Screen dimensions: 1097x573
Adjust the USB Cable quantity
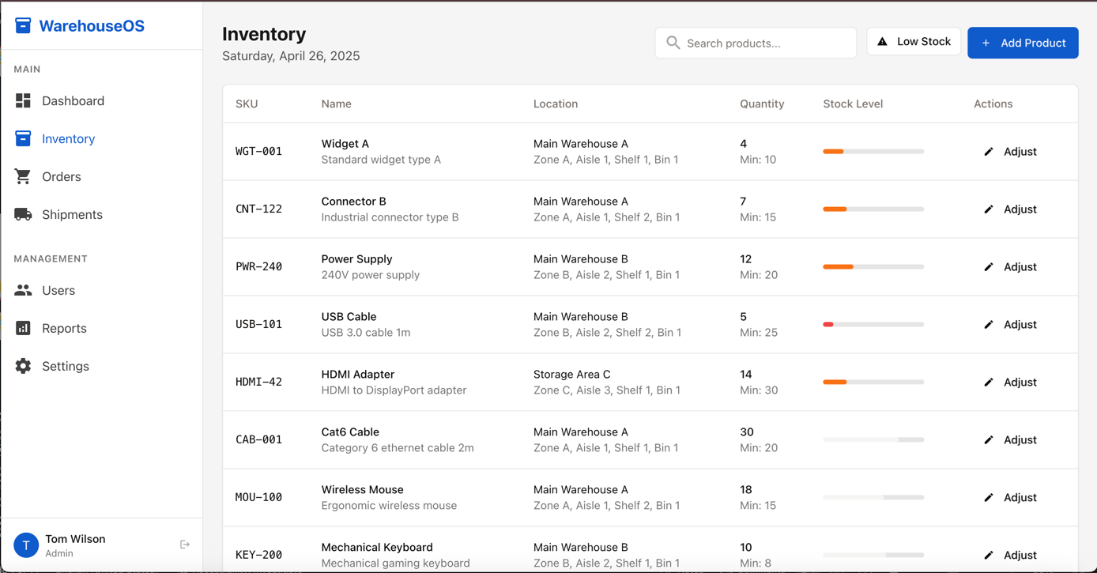point(1011,325)
